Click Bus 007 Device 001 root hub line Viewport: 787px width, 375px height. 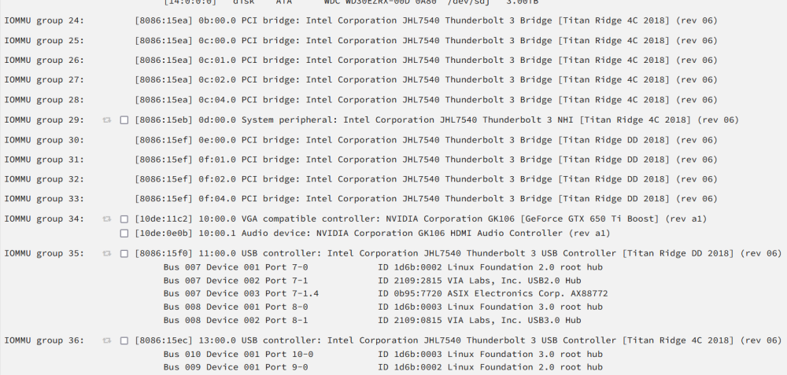(x=383, y=267)
